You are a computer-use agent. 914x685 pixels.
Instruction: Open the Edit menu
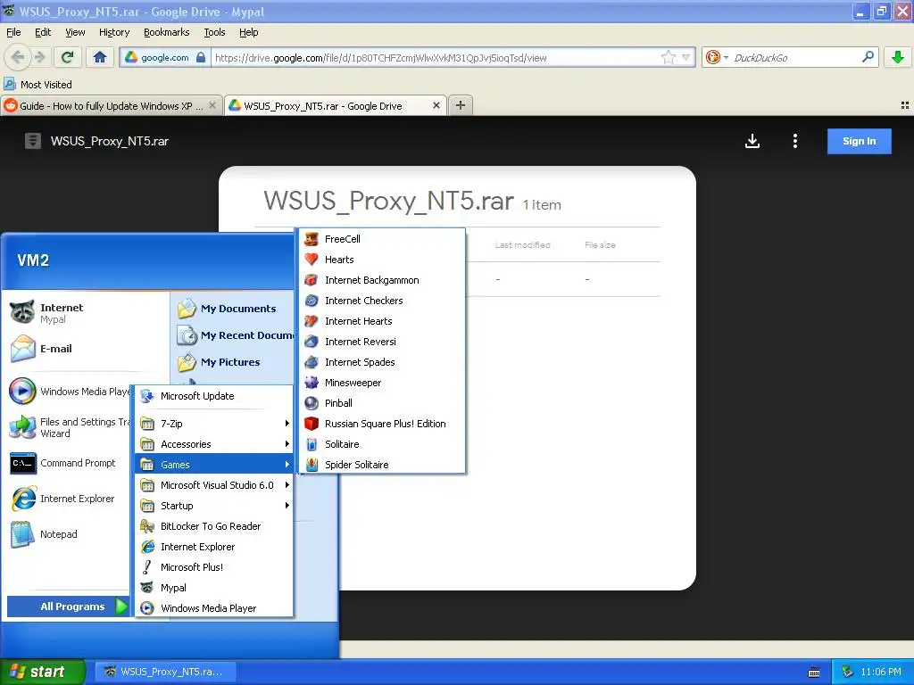(43, 32)
